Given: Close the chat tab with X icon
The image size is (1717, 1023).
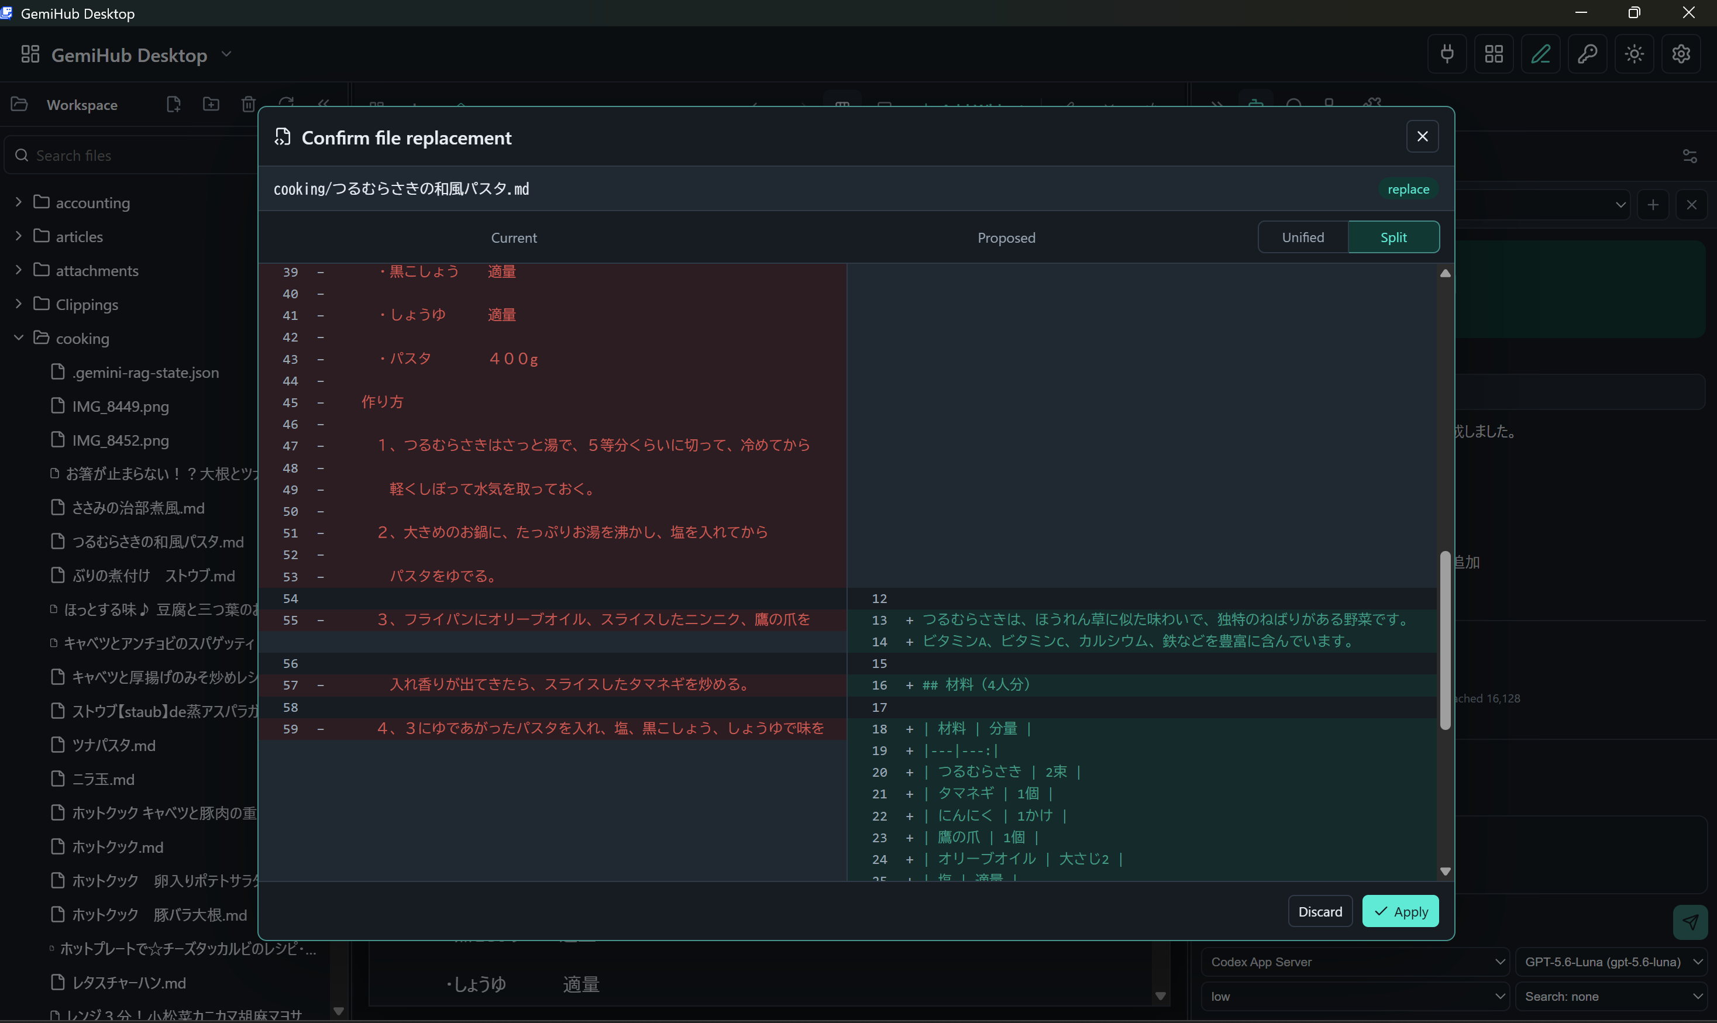Looking at the screenshot, I should pos(1691,205).
